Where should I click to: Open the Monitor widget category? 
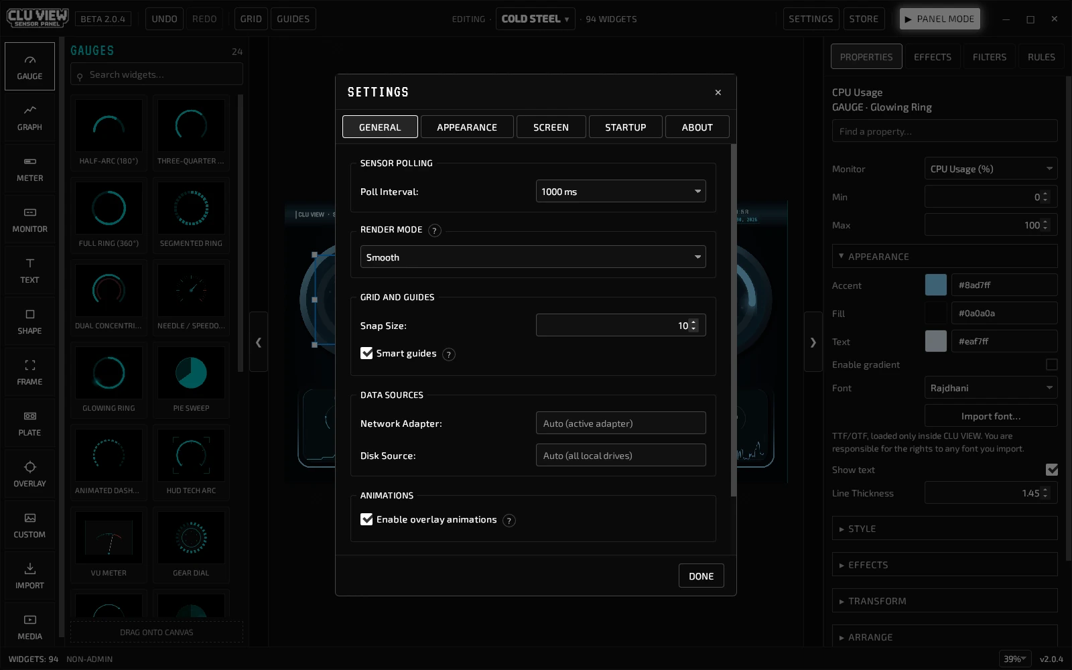pos(29,219)
